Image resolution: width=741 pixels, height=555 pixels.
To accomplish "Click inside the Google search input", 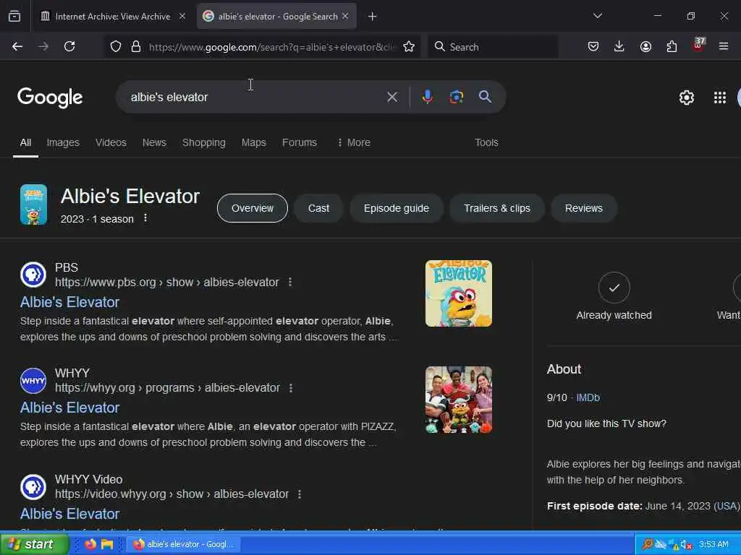I will coord(255,98).
